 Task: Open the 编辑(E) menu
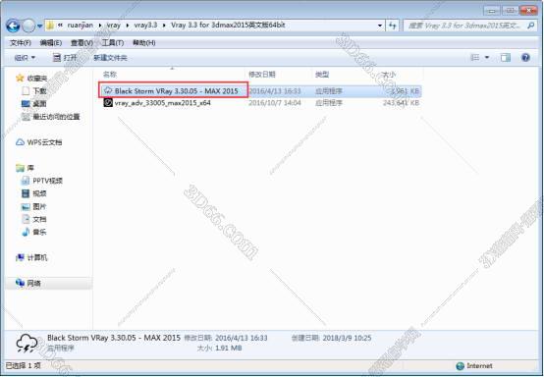pos(51,42)
